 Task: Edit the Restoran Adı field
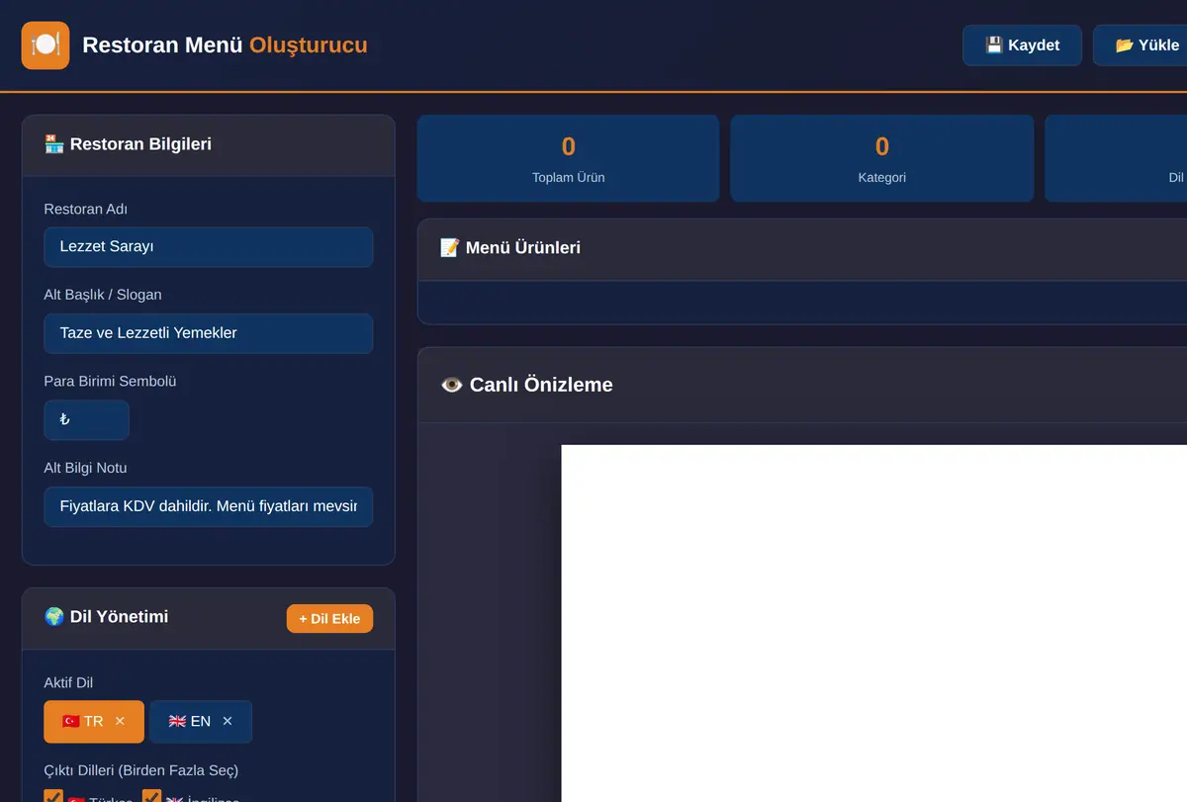click(209, 247)
